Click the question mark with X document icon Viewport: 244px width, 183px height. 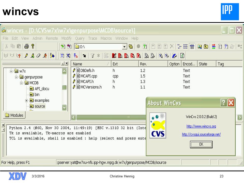[167, 56]
